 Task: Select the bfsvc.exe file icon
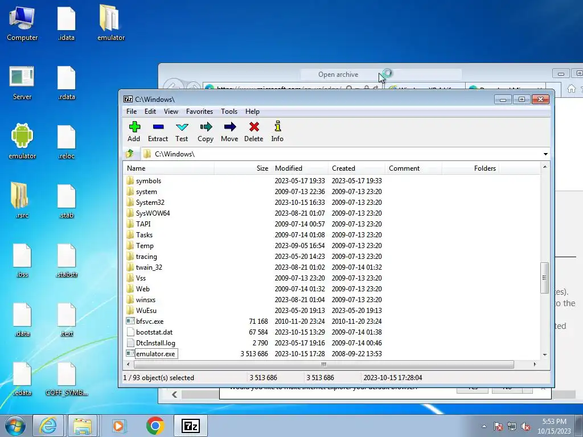130,321
